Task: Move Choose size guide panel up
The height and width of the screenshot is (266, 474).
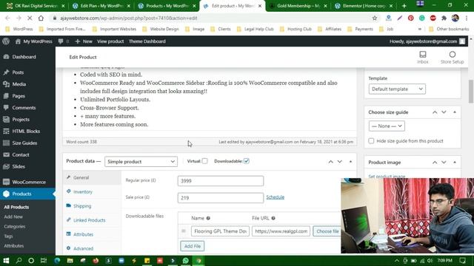Action: click(435, 112)
